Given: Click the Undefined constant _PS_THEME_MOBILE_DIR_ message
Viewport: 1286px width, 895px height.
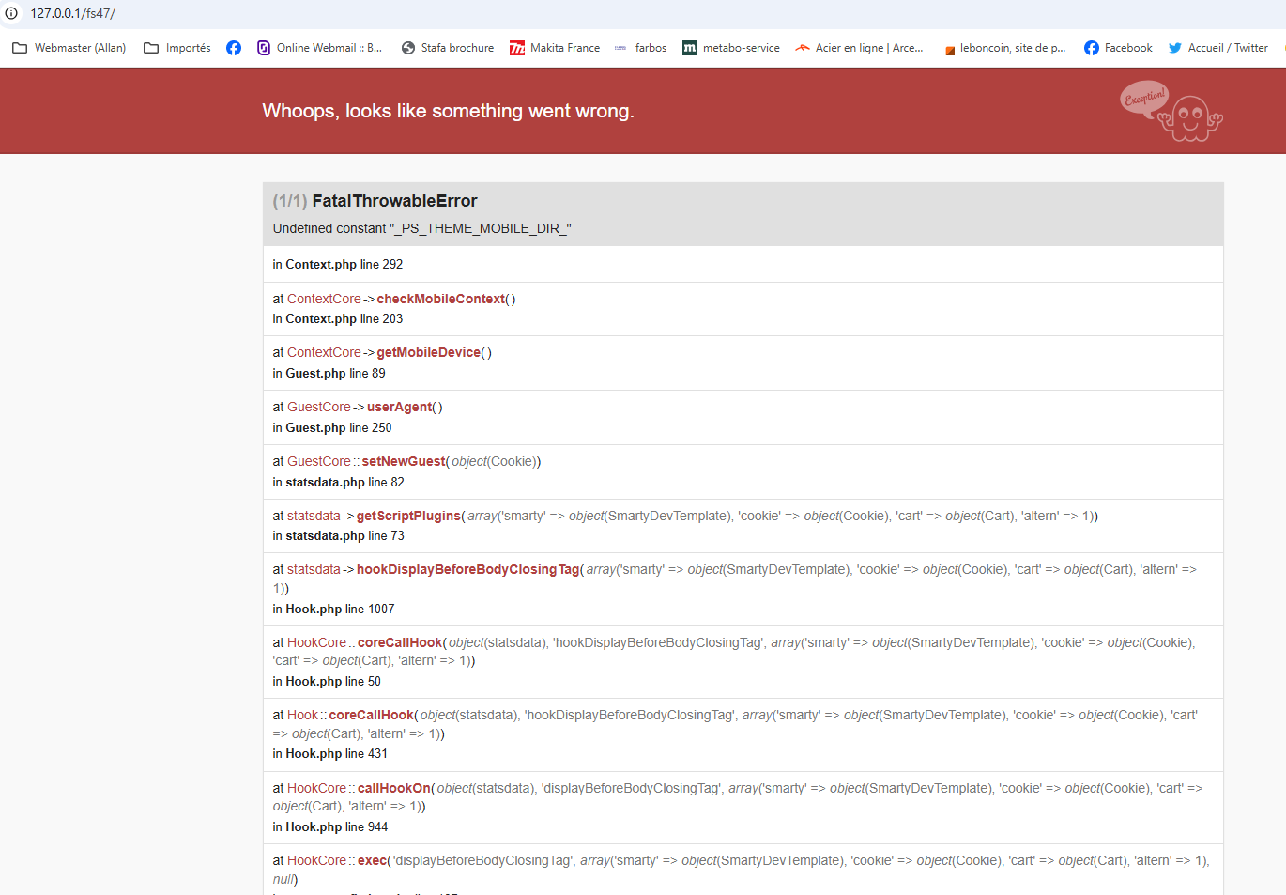Looking at the screenshot, I should point(422,228).
